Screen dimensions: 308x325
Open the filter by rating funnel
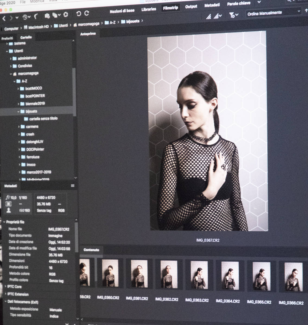coord(232,15)
